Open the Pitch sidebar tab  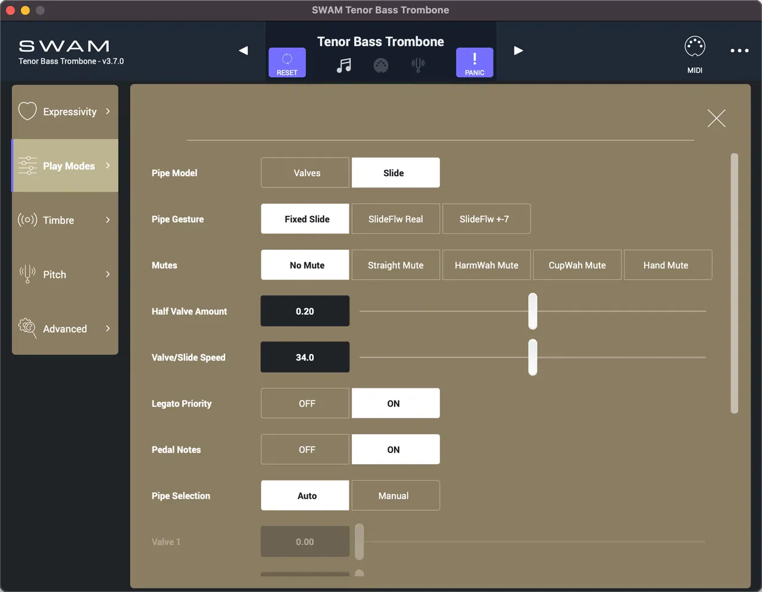pos(65,274)
